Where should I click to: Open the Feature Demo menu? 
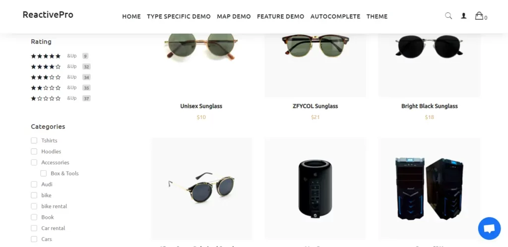click(281, 16)
